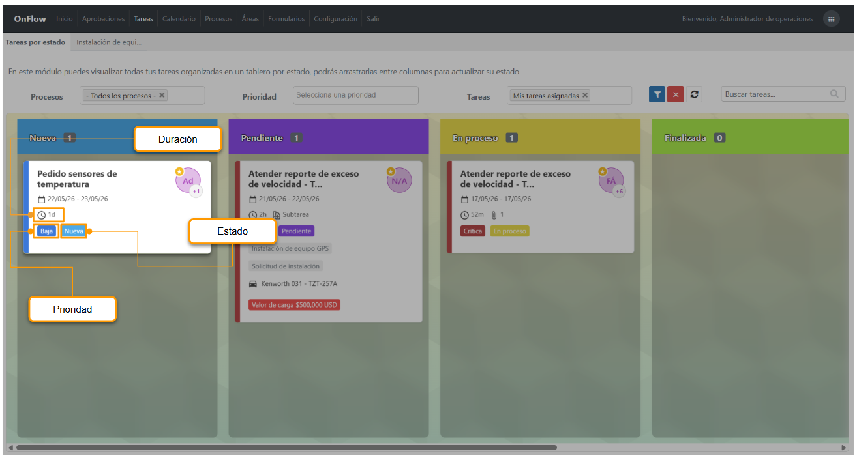857x458 pixels.
Task: Click the Ad avatar on Pedido sensores card
Action: (188, 180)
